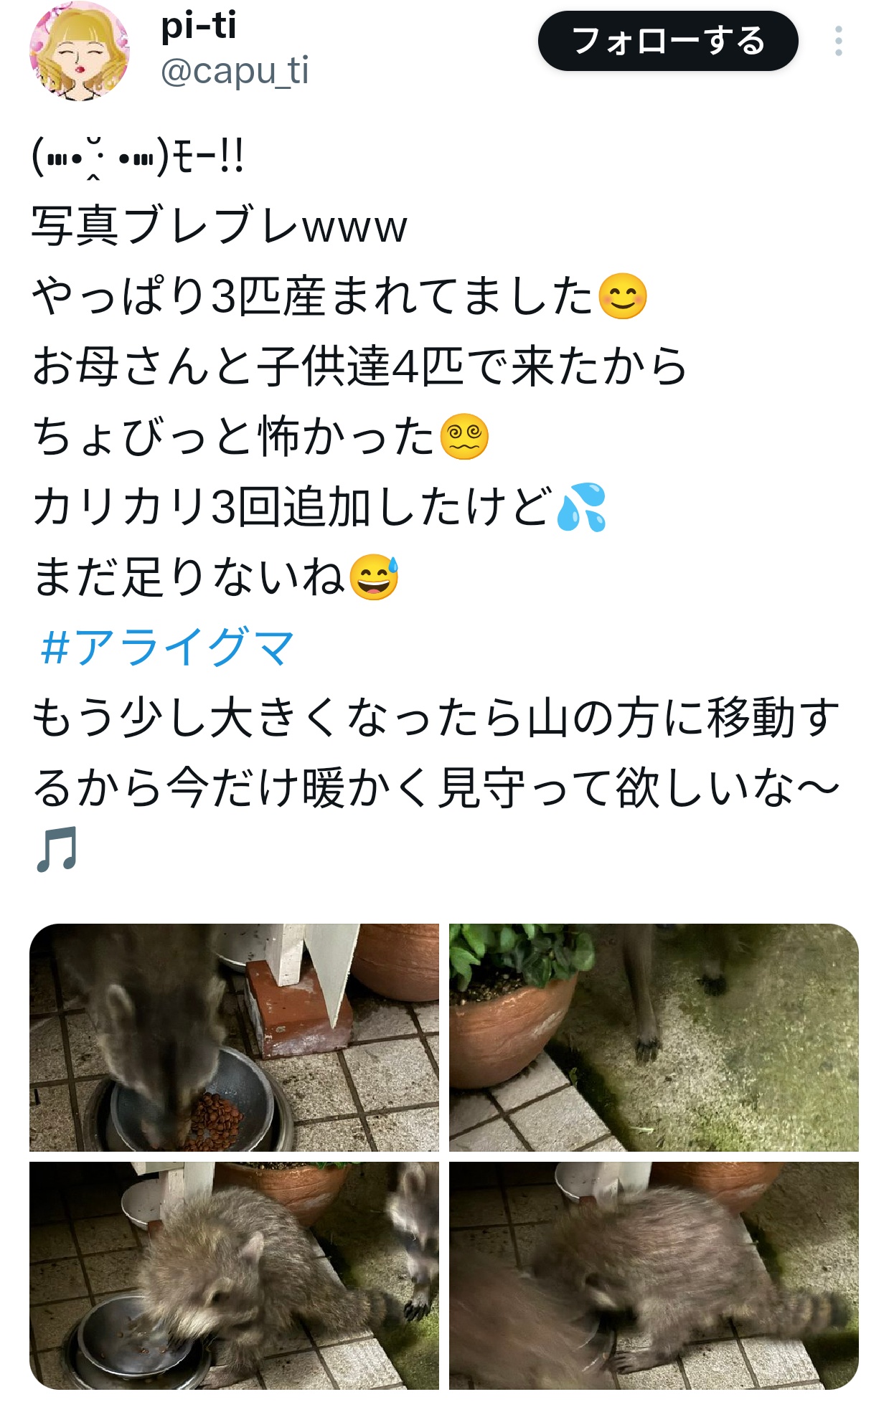The height and width of the screenshot is (1402, 889).
Task: Open the three-dot more options menu
Action: coord(838,41)
